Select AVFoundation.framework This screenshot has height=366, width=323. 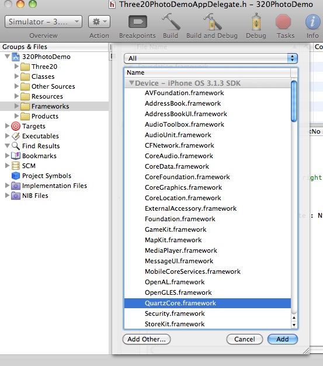point(184,93)
